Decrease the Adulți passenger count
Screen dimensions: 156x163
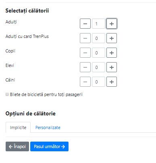click(x=85, y=24)
